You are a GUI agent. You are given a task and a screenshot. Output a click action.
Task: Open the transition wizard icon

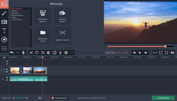pyautogui.click(x=55, y=52)
